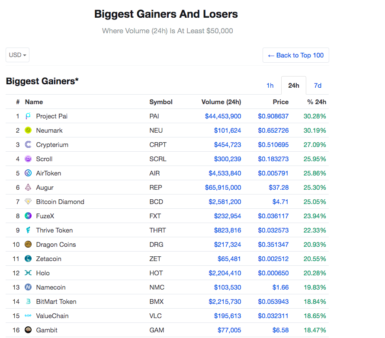Click the Namecoin logo icon

pyautogui.click(x=28, y=287)
